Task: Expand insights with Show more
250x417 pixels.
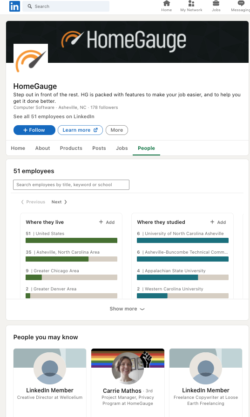Action: 127,309
